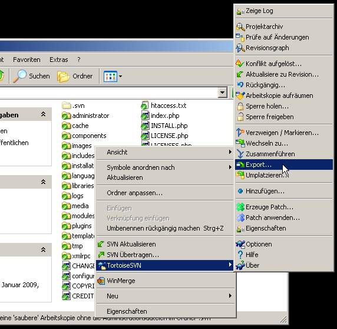Select the tmp folder
The height and width of the screenshot is (329, 337).
click(x=72, y=246)
